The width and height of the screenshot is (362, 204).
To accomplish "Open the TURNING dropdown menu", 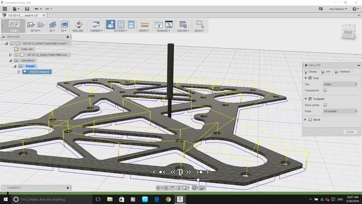I will point(96,31).
